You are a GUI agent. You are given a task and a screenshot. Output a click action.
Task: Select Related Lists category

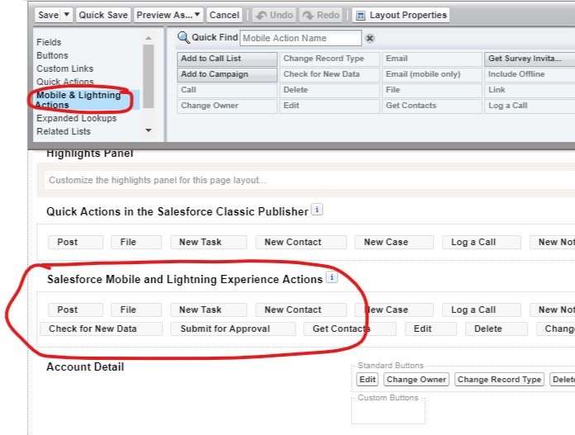pos(64,131)
